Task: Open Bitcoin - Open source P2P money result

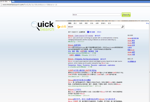Action: point(80,36)
